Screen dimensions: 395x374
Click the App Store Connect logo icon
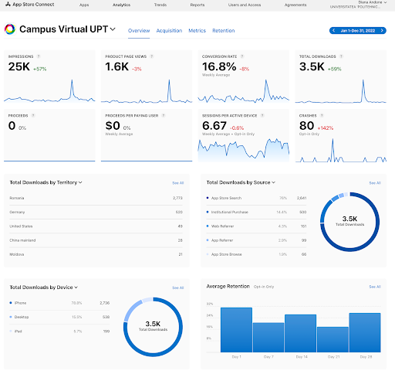pyautogui.click(x=8, y=5)
